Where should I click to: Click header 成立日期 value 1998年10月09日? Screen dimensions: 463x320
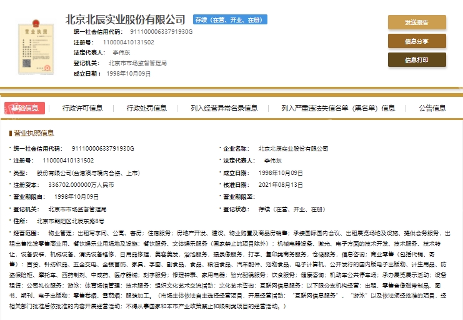click(x=129, y=74)
